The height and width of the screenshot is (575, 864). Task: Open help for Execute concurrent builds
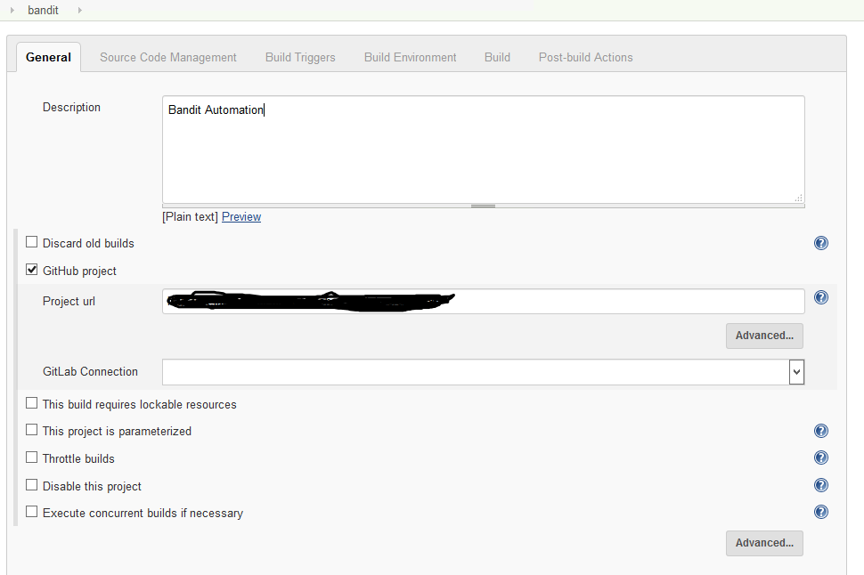pyautogui.click(x=820, y=512)
